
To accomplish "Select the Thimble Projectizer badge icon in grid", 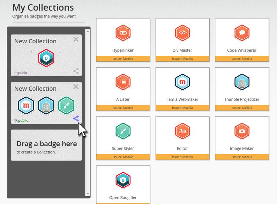I will tap(242, 82).
